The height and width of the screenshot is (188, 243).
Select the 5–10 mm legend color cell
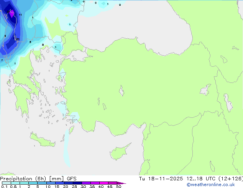[x=42, y=183]
